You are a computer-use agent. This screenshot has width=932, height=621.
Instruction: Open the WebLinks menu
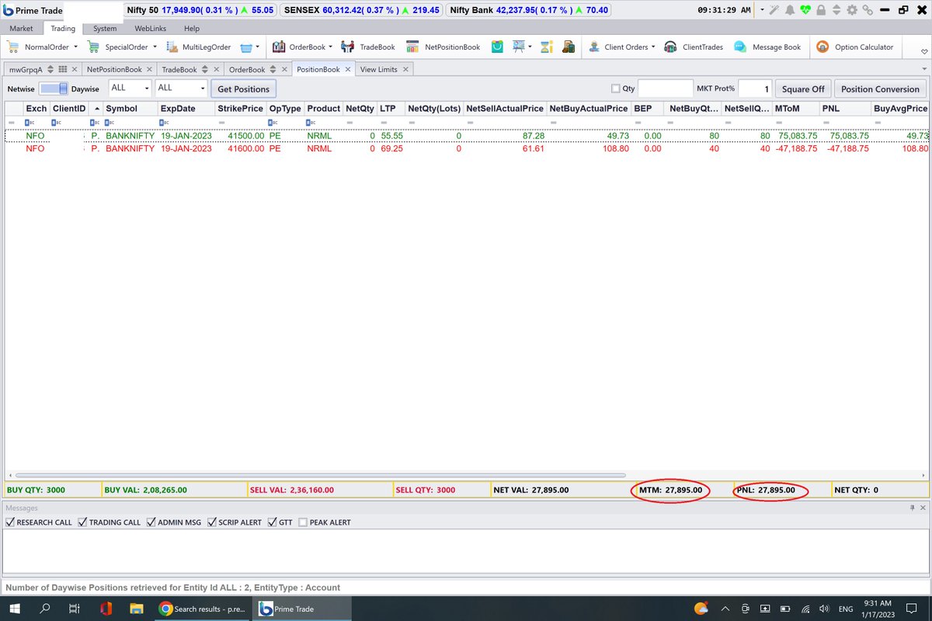150,28
